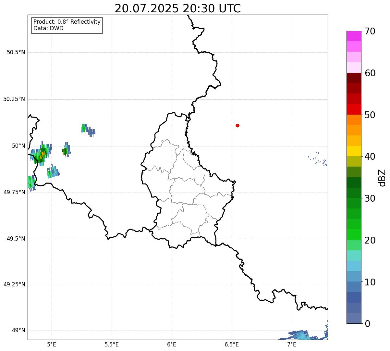Click the 'Product: 0.8° Reflectivity' text
This screenshot has height=351, width=390.
pyautogui.click(x=67, y=22)
